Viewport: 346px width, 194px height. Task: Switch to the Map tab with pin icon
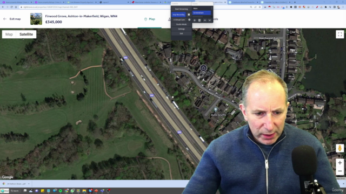pos(150,19)
